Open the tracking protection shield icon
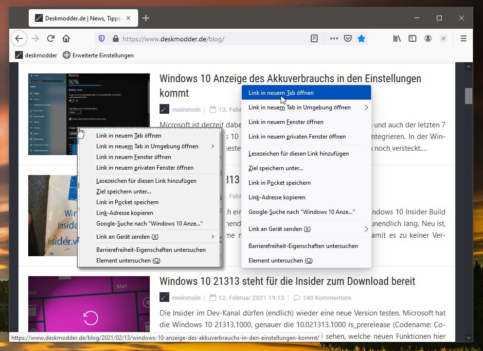This screenshot has height=351, width=483. [102, 39]
